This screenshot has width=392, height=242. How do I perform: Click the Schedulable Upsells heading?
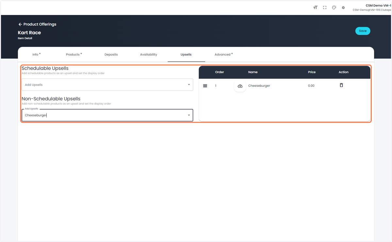pos(45,68)
